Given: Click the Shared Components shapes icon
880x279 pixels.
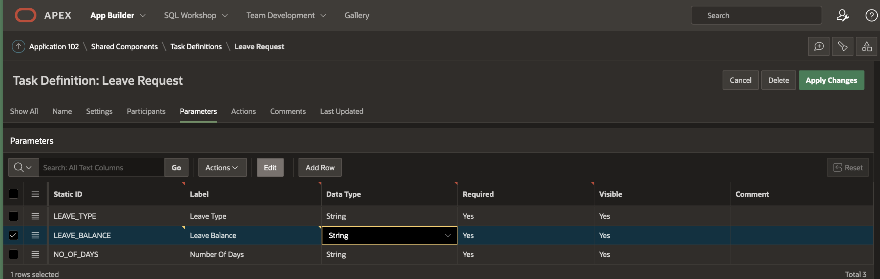Looking at the screenshot, I should pyautogui.click(x=866, y=47).
